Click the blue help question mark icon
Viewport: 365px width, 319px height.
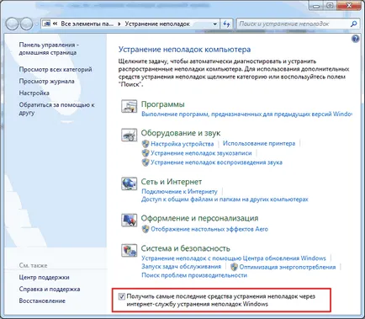coord(355,39)
